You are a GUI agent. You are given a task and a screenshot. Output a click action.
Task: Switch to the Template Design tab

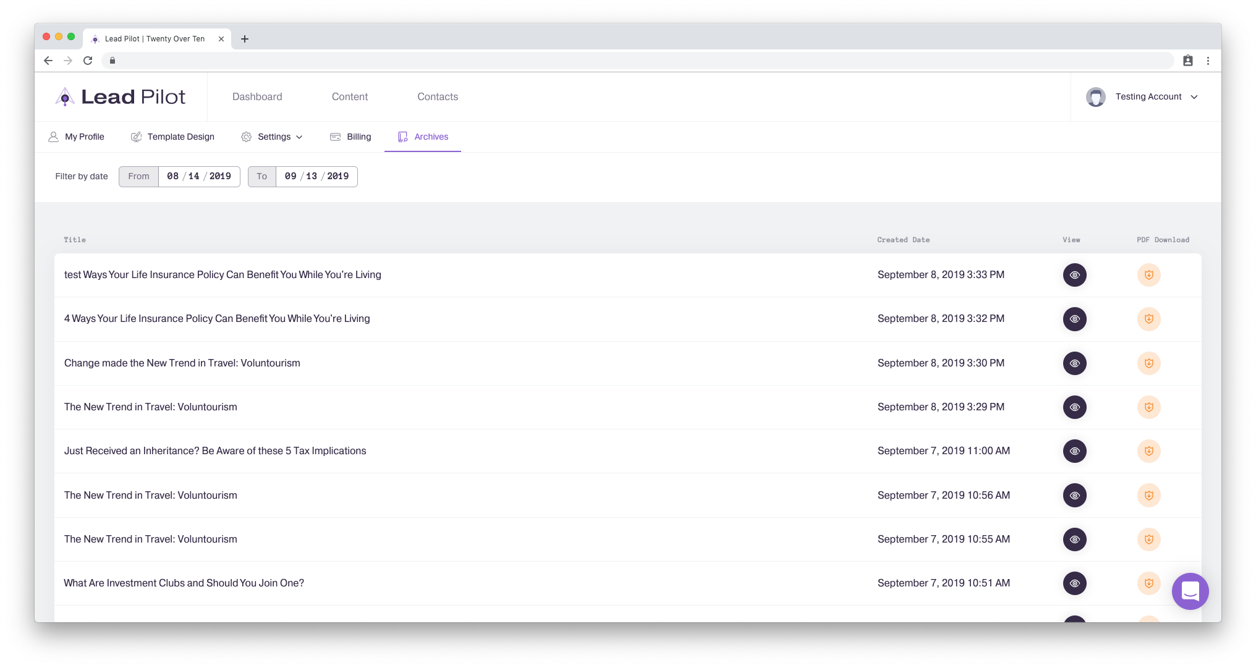[173, 137]
